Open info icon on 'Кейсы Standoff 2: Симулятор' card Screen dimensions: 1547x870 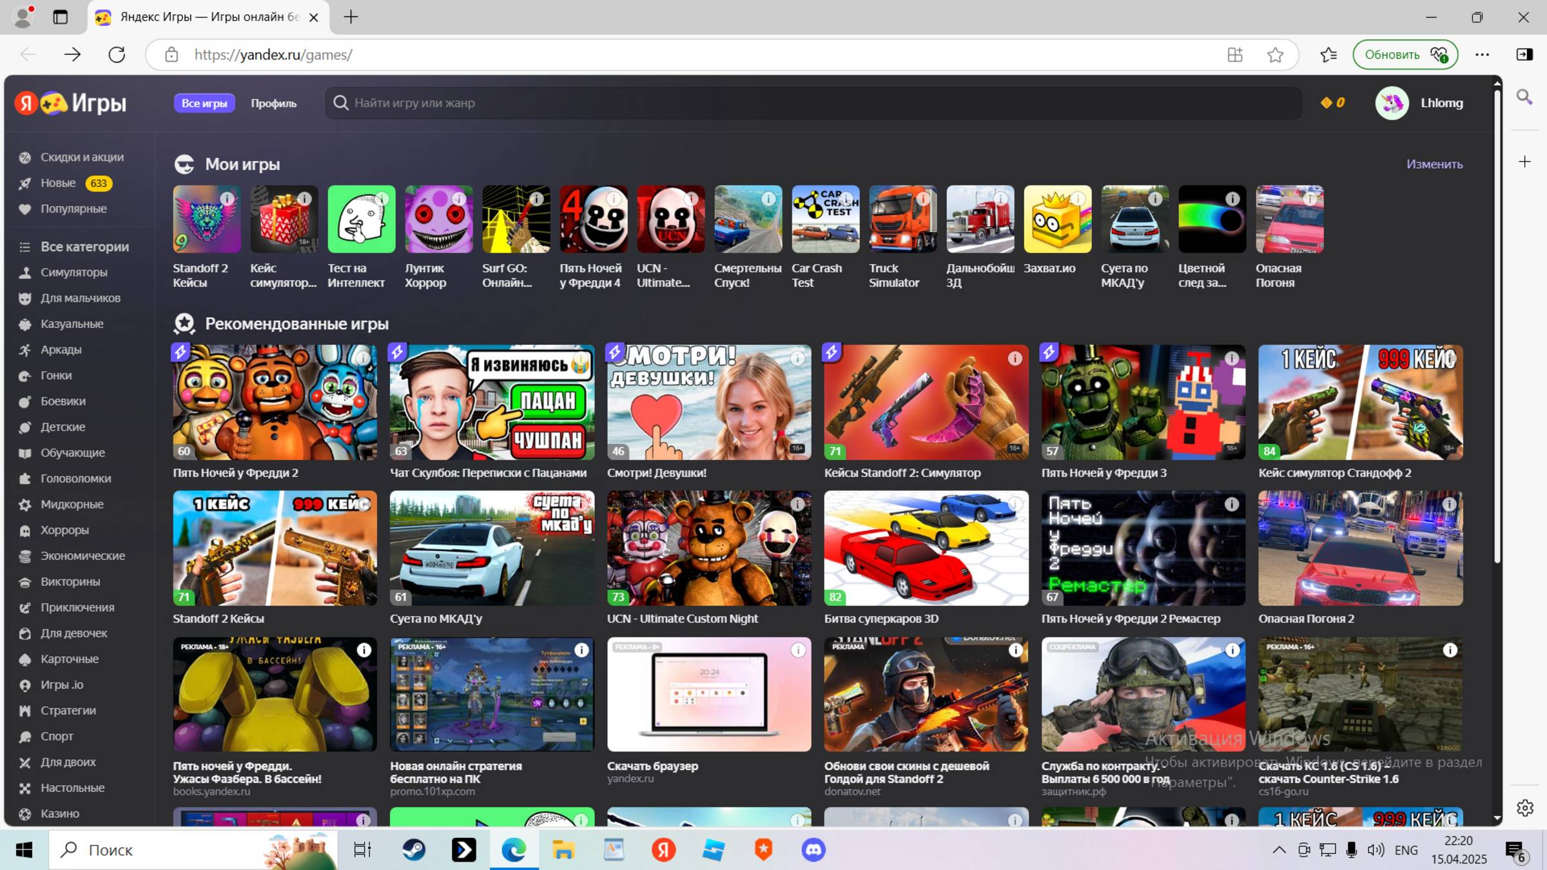(x=1015, y=358)
